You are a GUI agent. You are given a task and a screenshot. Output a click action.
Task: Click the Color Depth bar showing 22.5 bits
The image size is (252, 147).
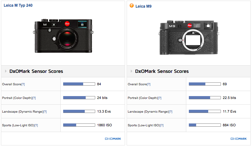click(205, 98)
